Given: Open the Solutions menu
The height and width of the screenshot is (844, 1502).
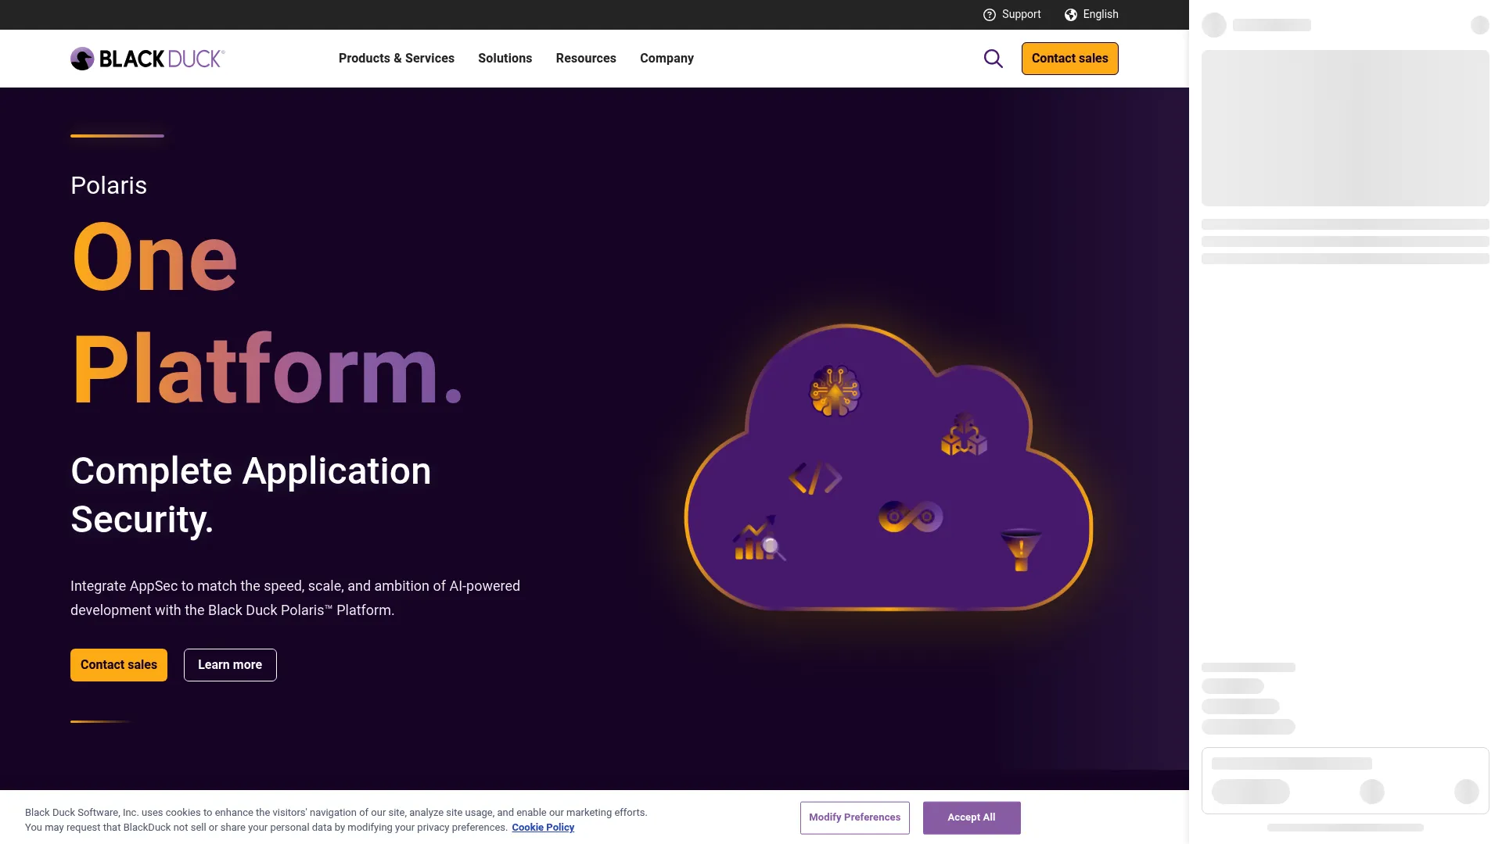Looking at the screenshot, I should (x=505, y=59).
